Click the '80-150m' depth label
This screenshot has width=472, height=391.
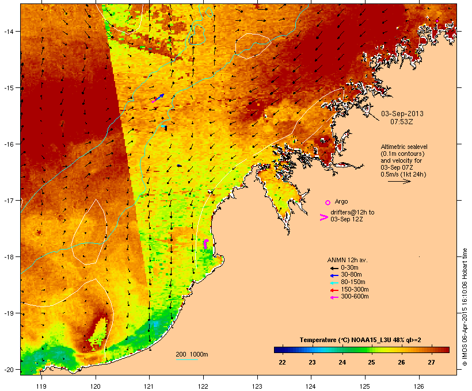pyautogui.click(x=353, y=282)
